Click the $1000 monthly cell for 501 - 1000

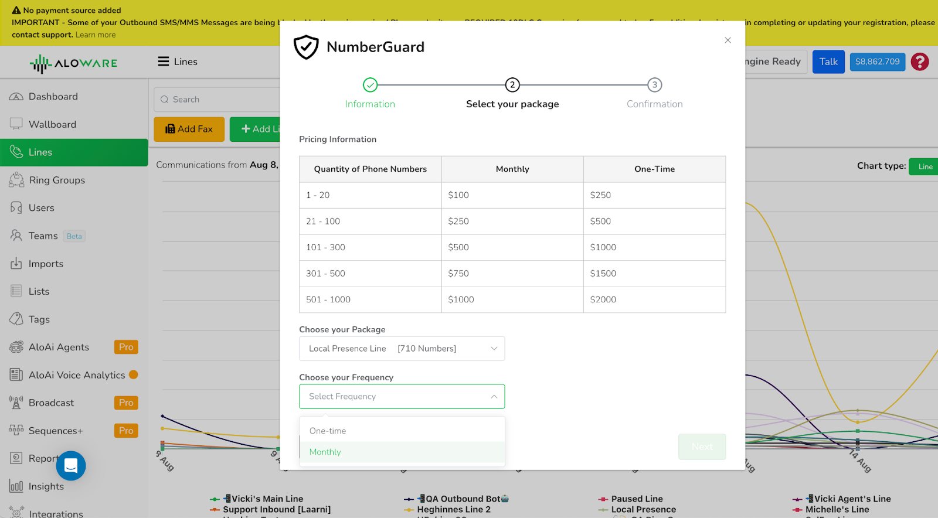click(x=512, y=299)
